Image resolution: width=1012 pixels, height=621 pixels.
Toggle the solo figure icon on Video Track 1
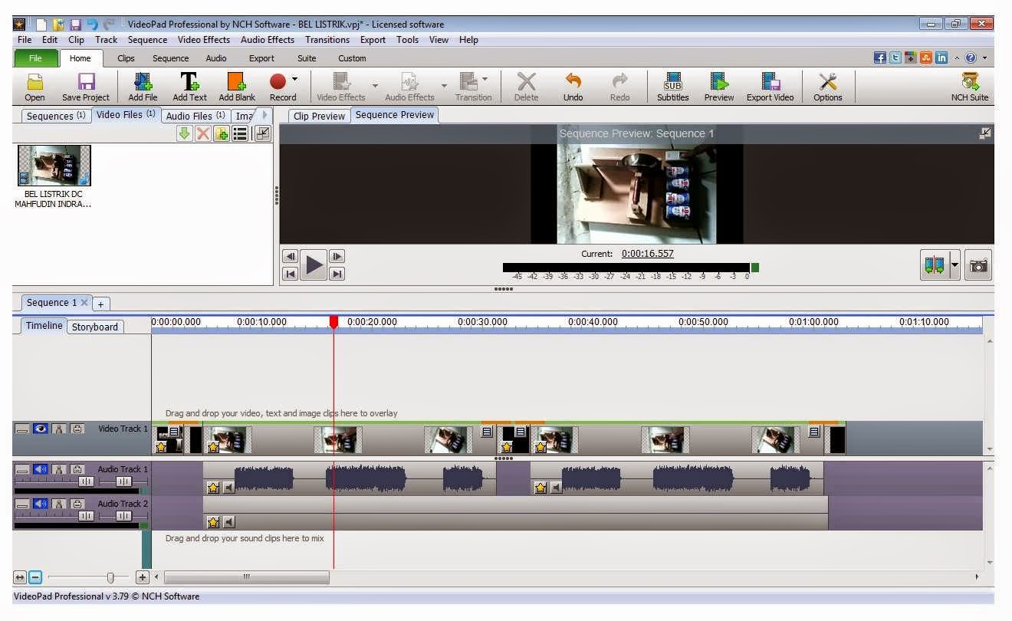click(x=59, y=429)
